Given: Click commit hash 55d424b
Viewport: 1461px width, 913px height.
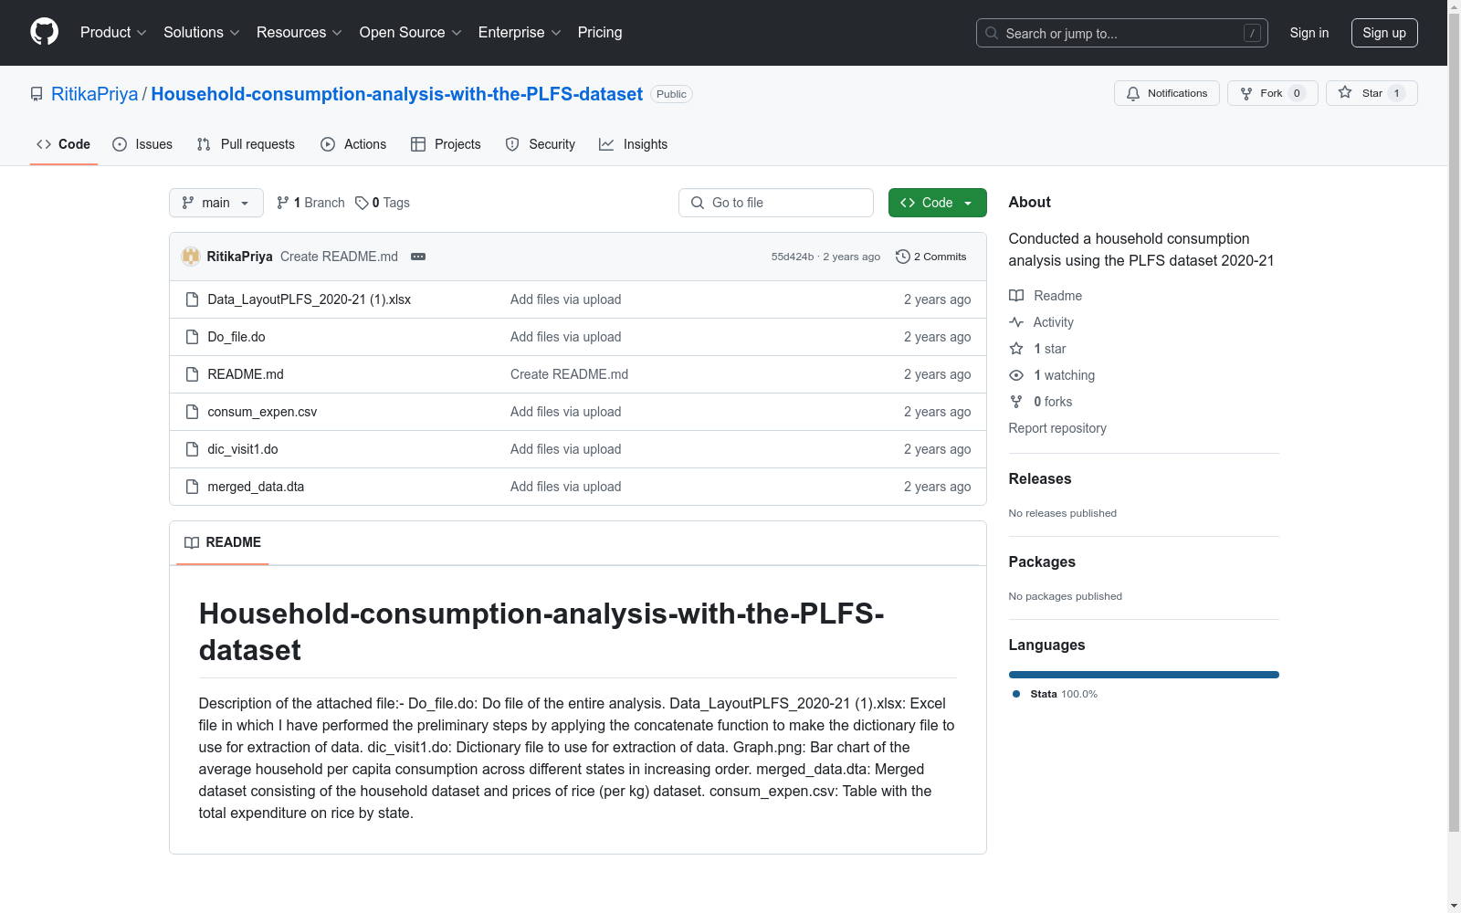Looking at the screenshot, I should point(793,257).
